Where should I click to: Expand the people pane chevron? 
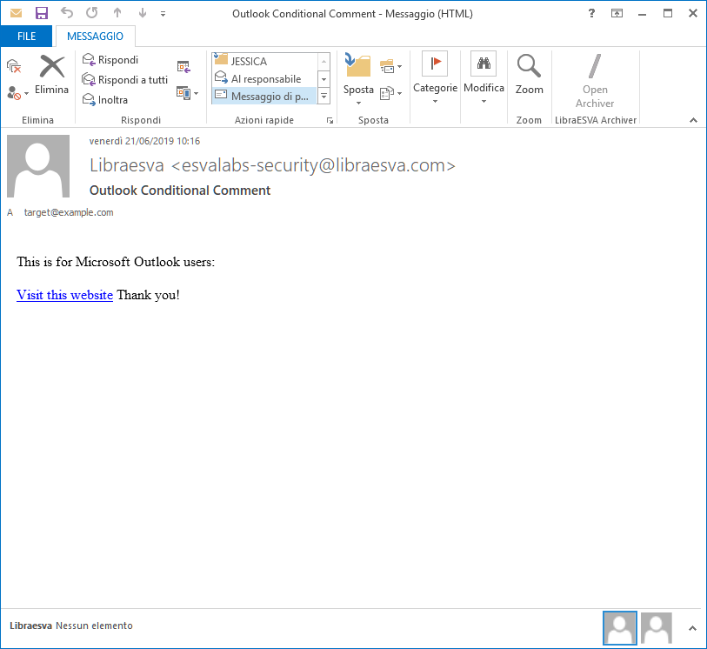(692, 628)
